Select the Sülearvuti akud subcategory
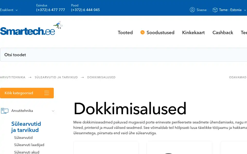 pos(27,152)
